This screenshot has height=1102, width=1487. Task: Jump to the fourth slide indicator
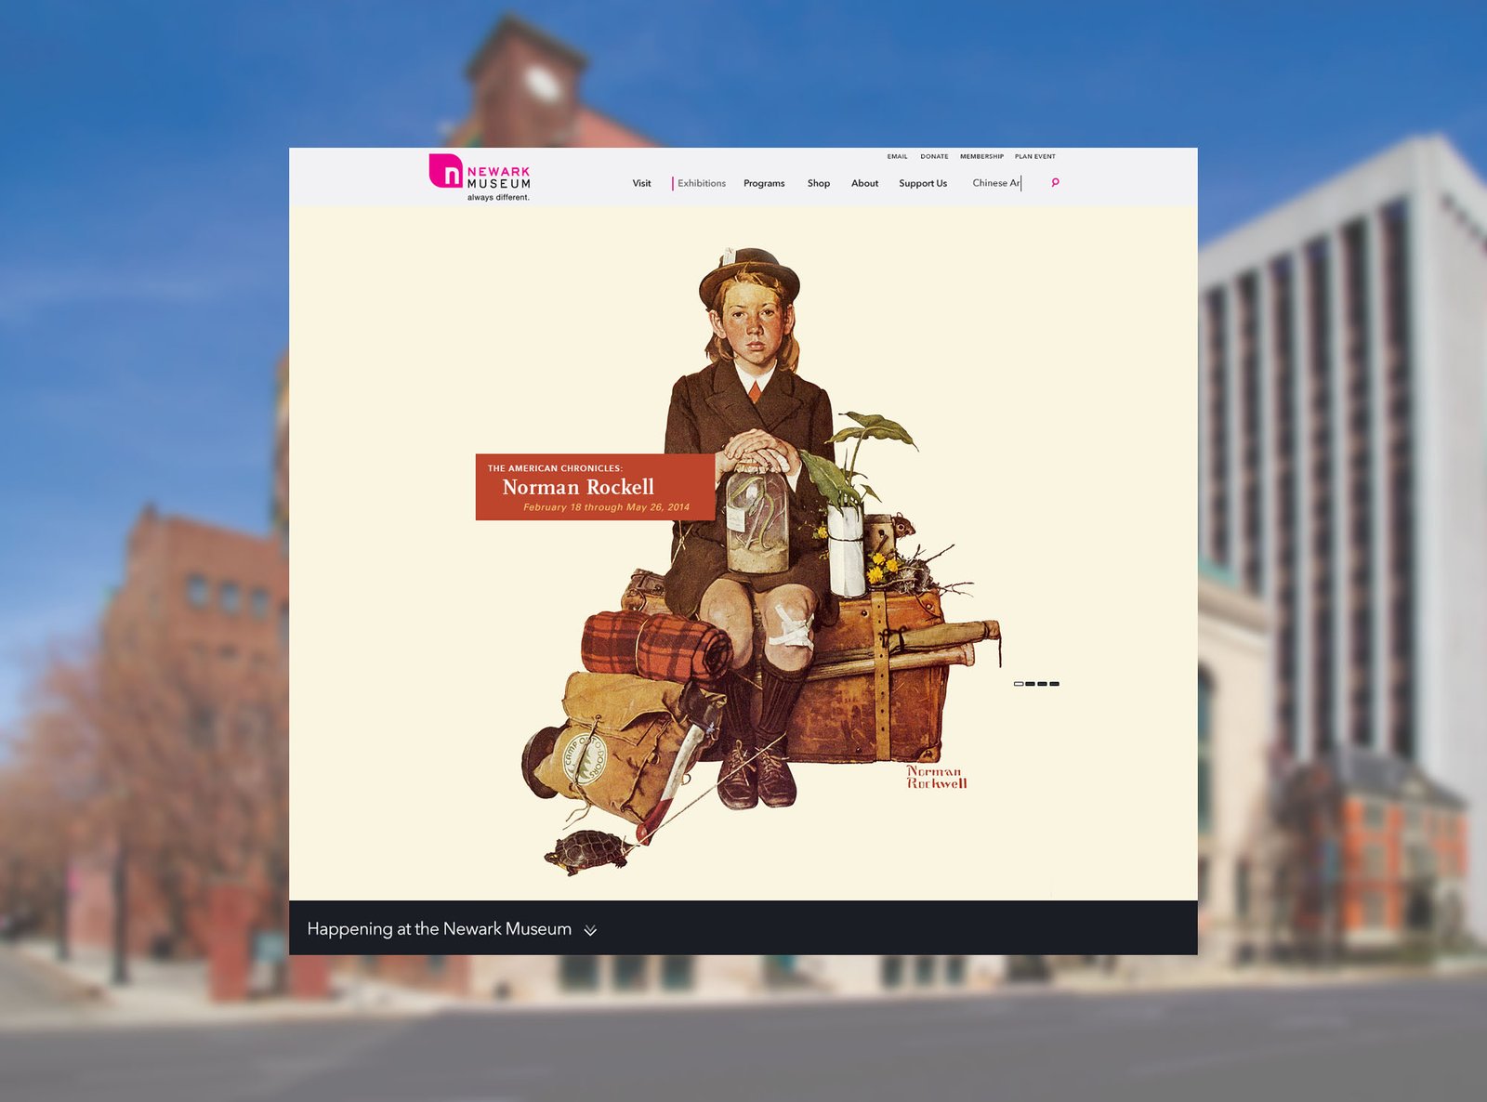(1055, 684)
